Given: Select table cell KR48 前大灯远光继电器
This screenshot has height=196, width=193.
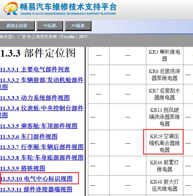Looking at the screenshot, I should (165, 185).
